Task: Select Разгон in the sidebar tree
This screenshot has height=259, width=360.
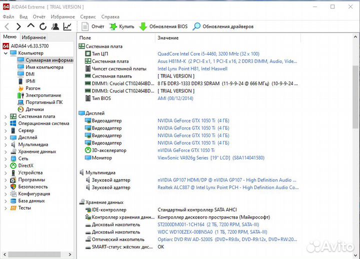Action: coord(33,88)
